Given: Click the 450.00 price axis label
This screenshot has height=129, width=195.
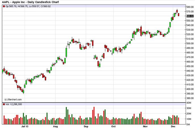Looking at the screenshot, I should pyautogui.click(x=190, y=66).
